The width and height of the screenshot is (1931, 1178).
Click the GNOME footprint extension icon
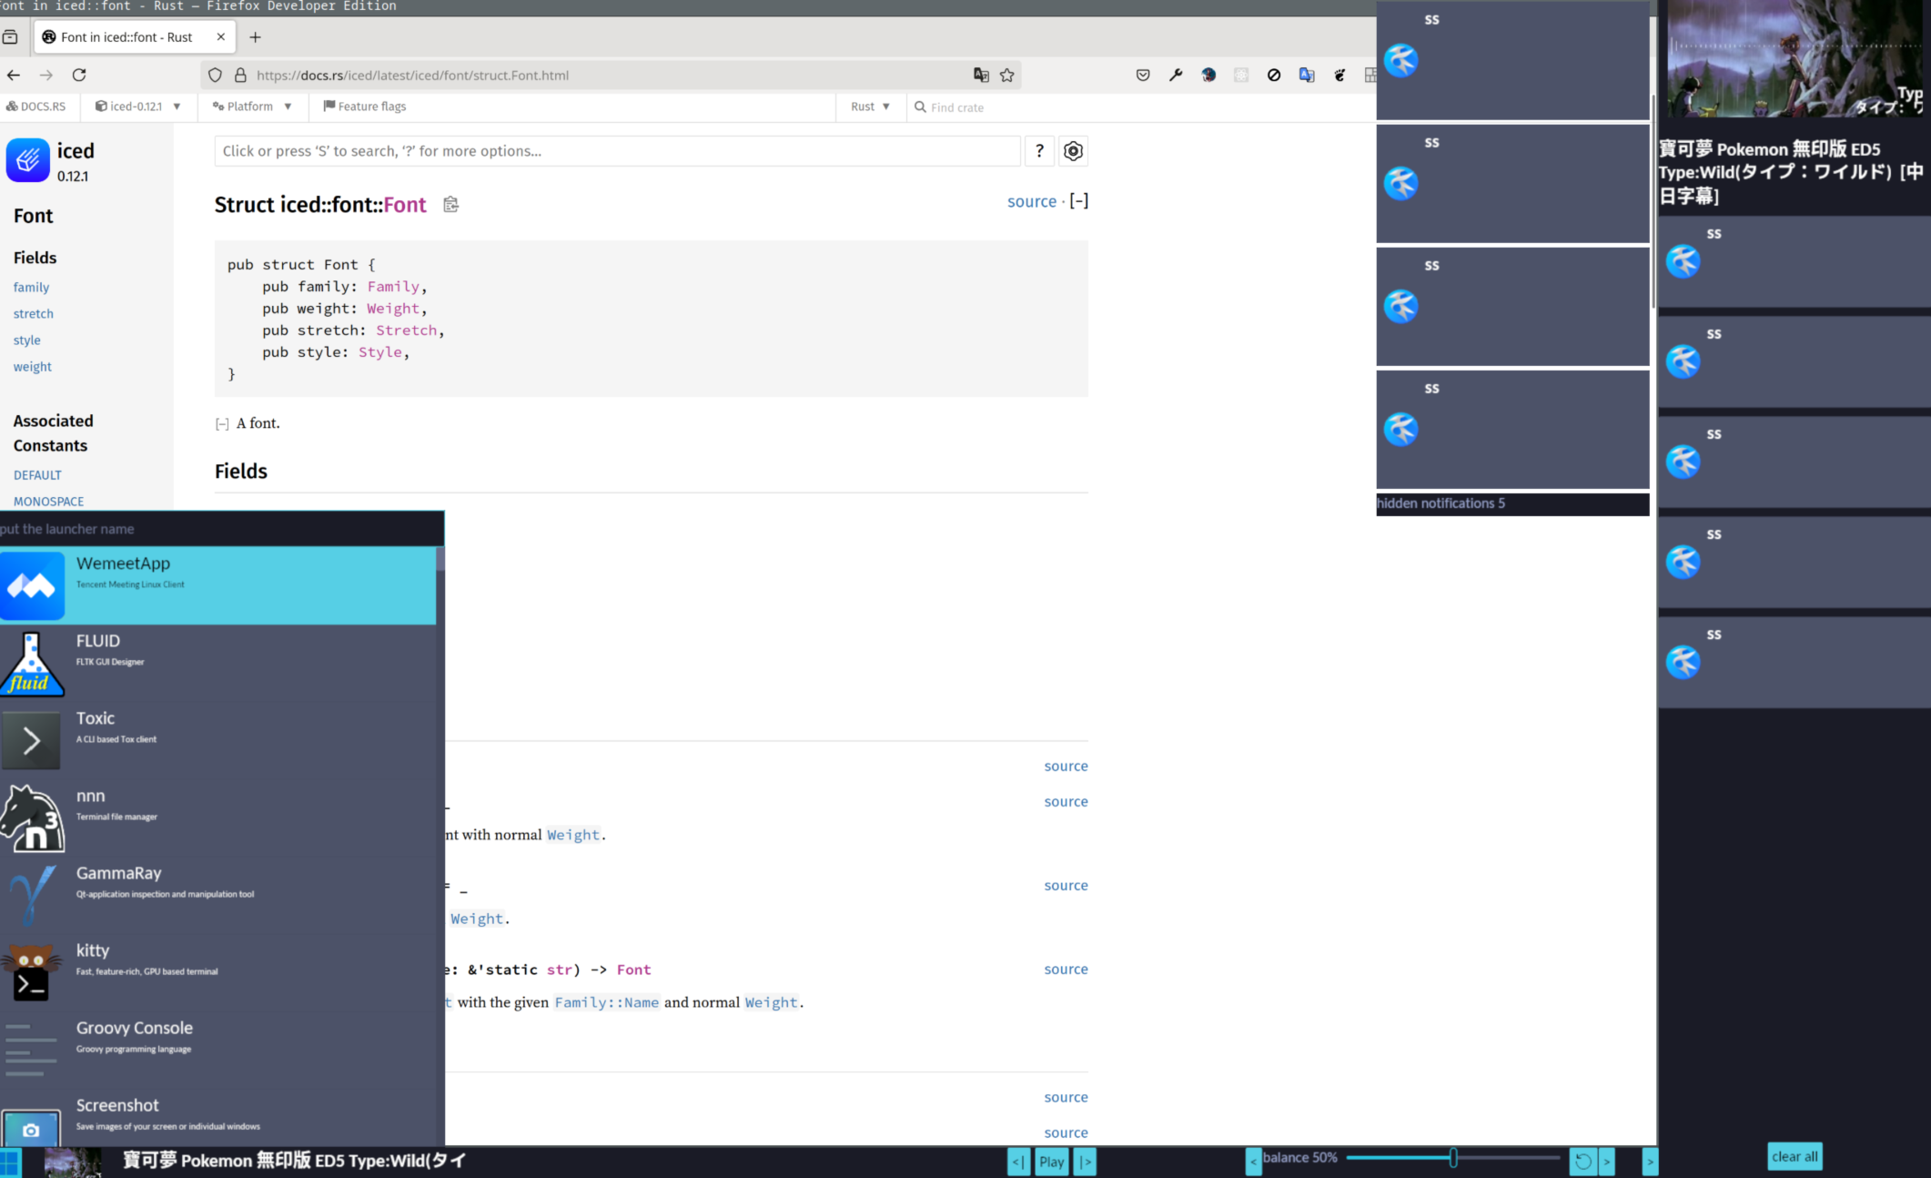(x=1340, y=76)
